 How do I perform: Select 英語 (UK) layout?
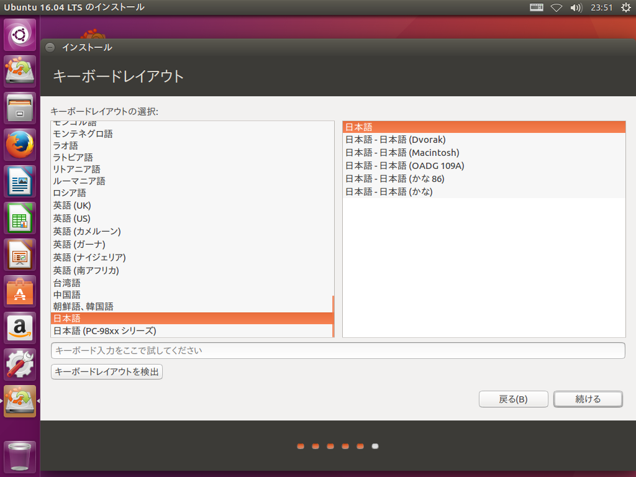191,206
